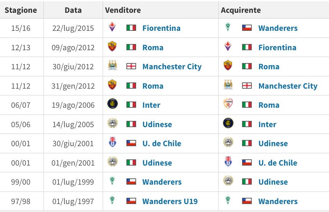This screenshot has width=329, height=212.
Task: Select the 22/lug/2015 date cell
Action: [73, 28]
